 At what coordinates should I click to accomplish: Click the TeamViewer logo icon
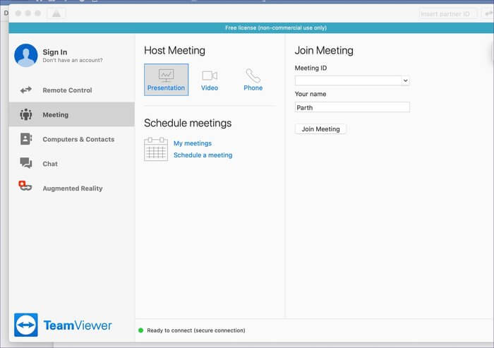26,325
